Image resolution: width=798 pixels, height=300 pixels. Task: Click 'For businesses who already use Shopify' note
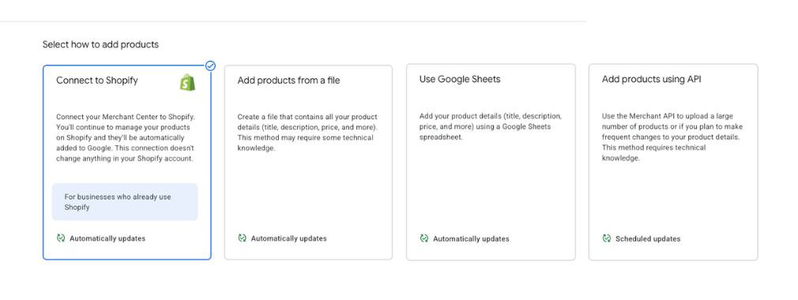pyautogui.click(x=125, y=202)
